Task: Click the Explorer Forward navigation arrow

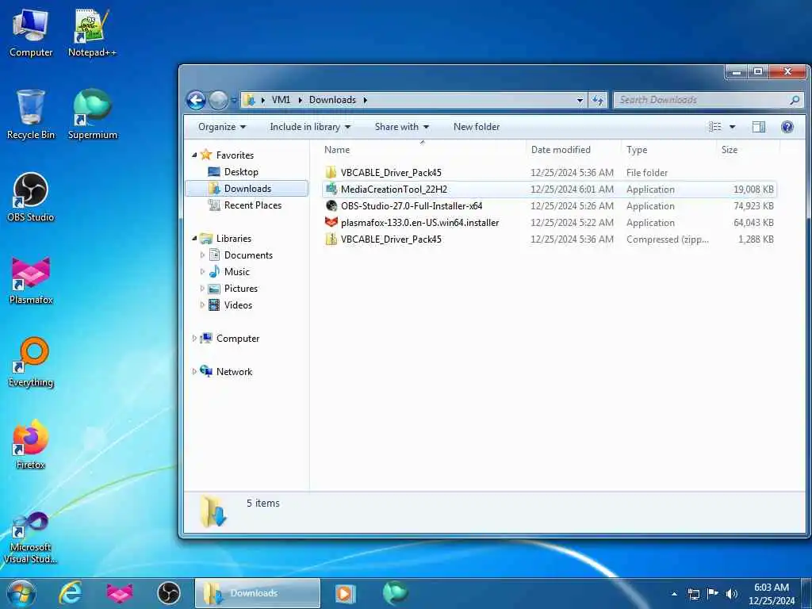Action: tap(218, 100)
